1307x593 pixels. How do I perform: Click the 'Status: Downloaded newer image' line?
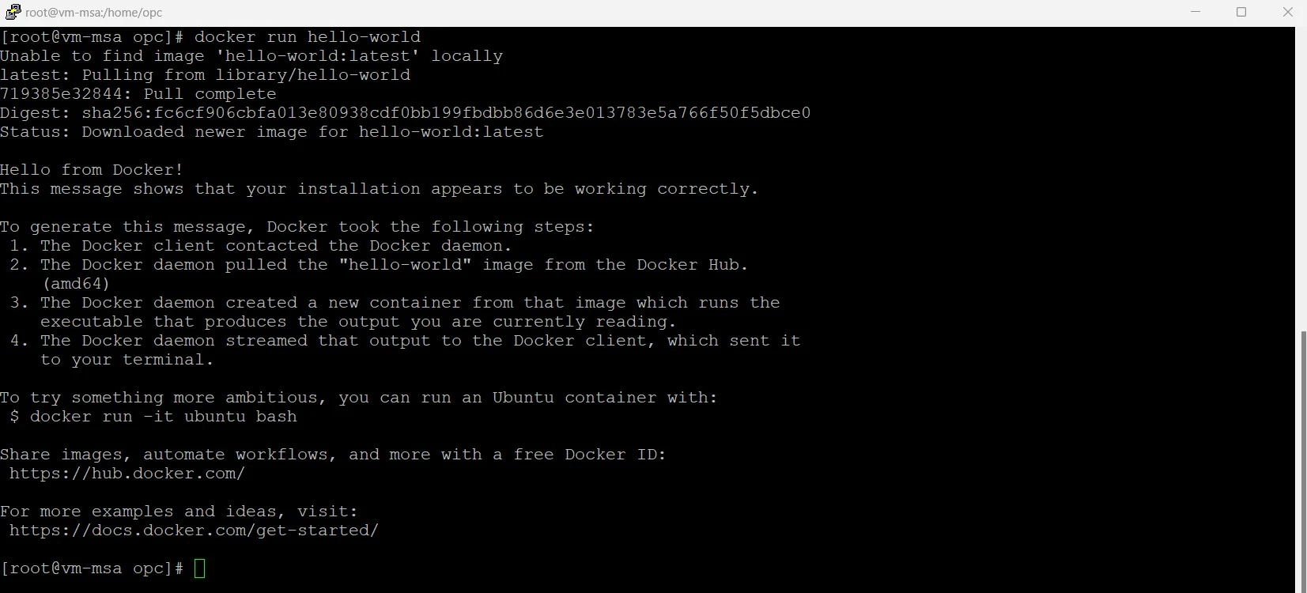(x=272, y=132)
